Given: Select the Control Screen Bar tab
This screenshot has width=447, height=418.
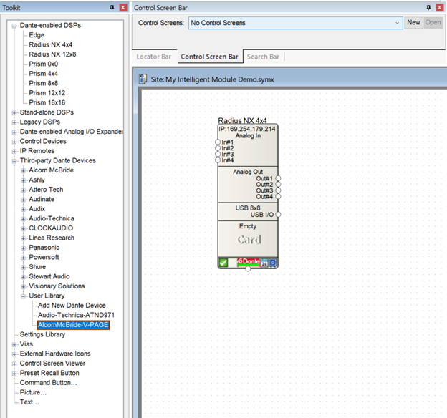Looking at the screenshot, I should [x=209, y=57].
